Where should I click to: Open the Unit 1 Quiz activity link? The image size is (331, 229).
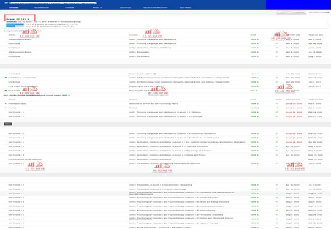pyautogui.click(x=14, y=43)
